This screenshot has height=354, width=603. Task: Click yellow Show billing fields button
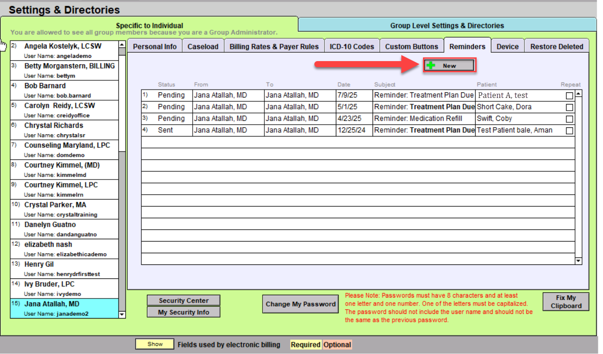155,344
